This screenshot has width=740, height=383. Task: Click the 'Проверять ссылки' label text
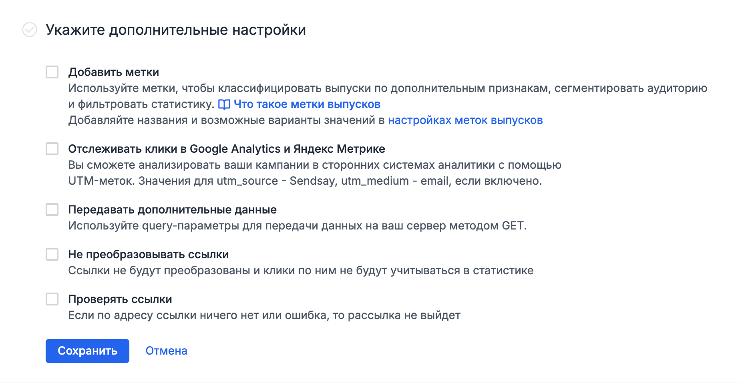120,299
